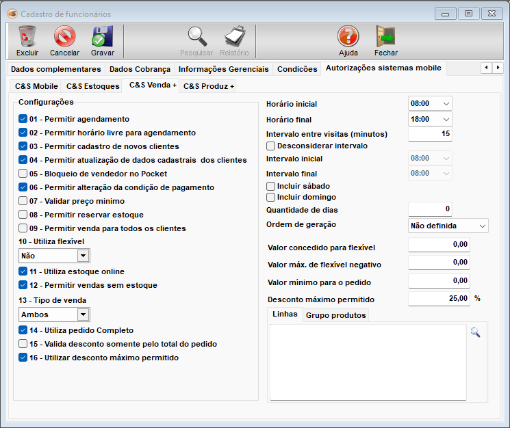This screenshot has height=428, width=510.
Task: Click the magnifier icon next to Linhas list
Action: pos(475,332)
